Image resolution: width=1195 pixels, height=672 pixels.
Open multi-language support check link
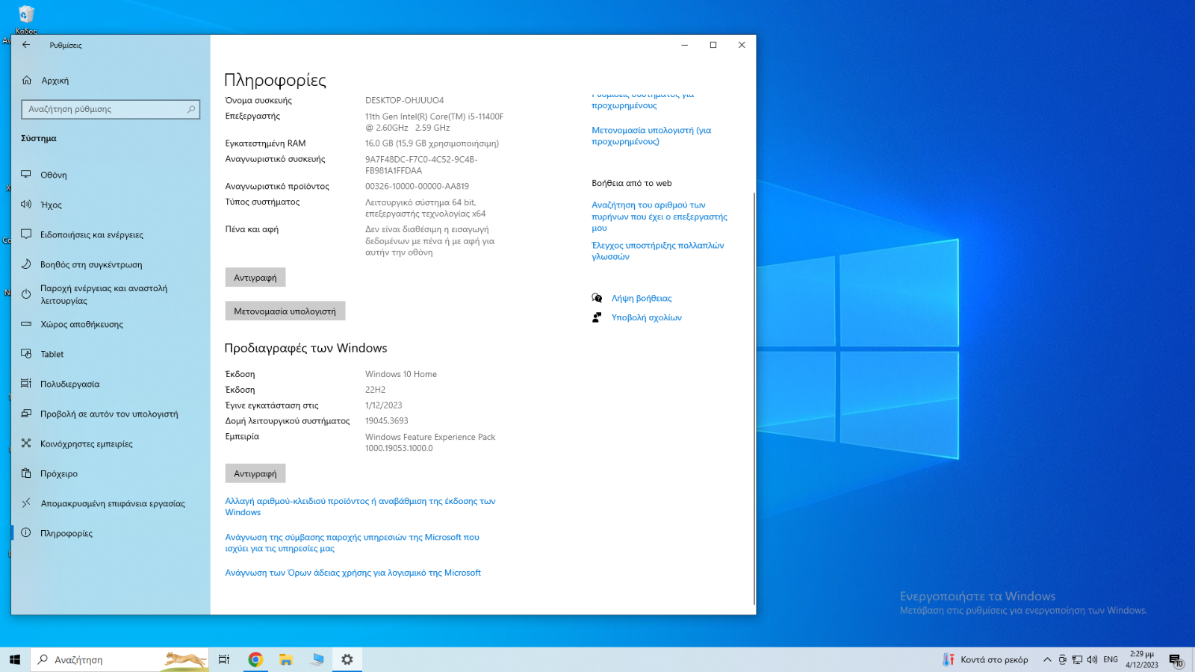[658, 251]
